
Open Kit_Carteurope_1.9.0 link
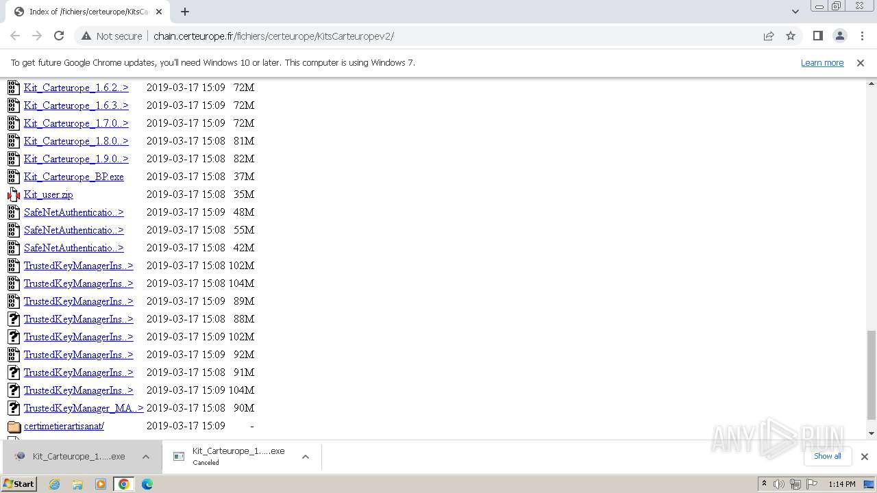coord(76,159)
